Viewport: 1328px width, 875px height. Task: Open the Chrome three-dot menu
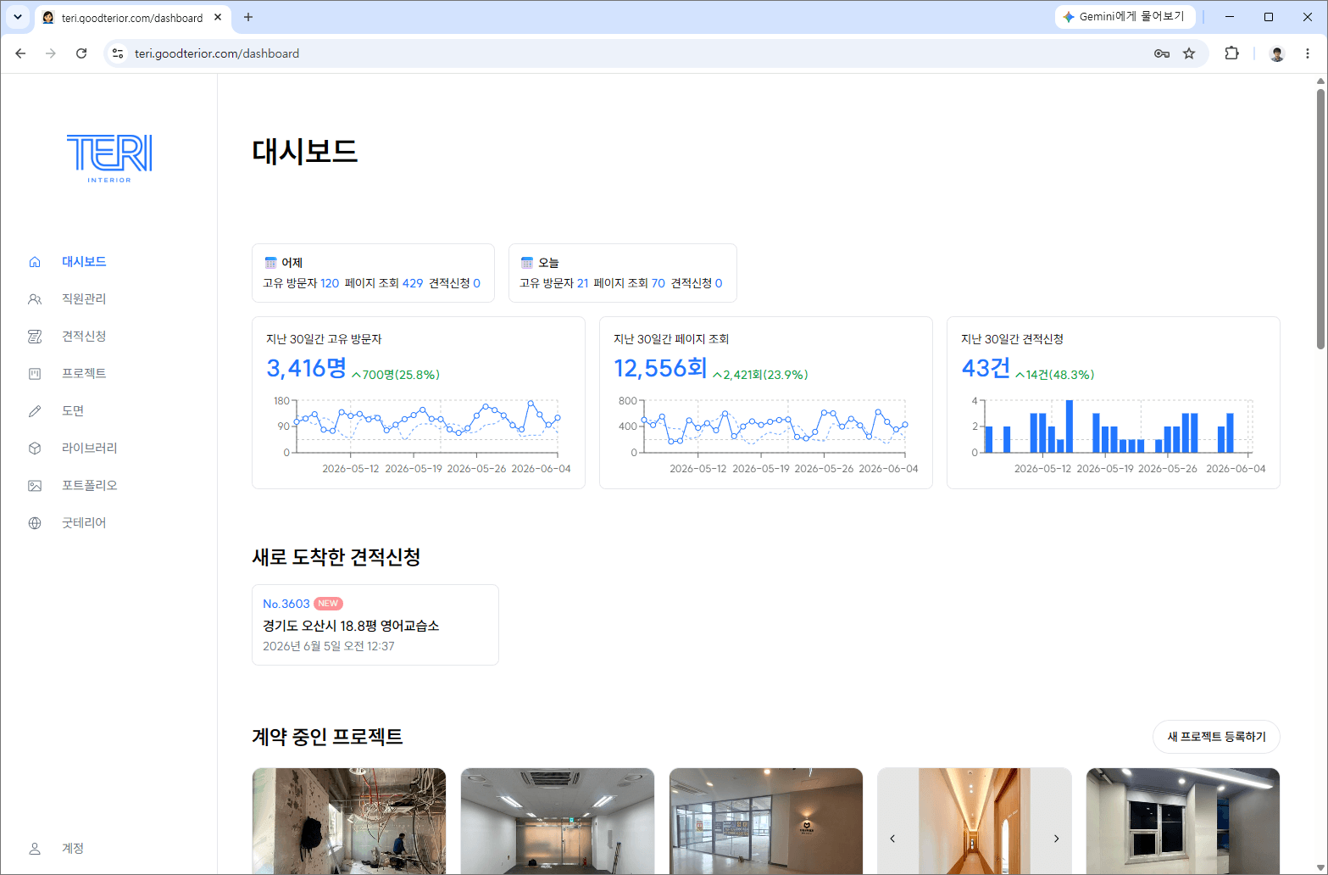pos(1308,53)
